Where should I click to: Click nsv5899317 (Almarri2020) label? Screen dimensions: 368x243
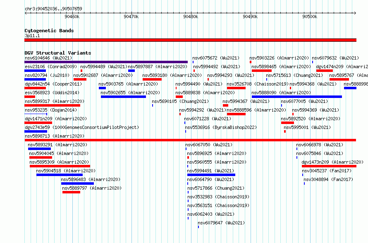[55, 101]
